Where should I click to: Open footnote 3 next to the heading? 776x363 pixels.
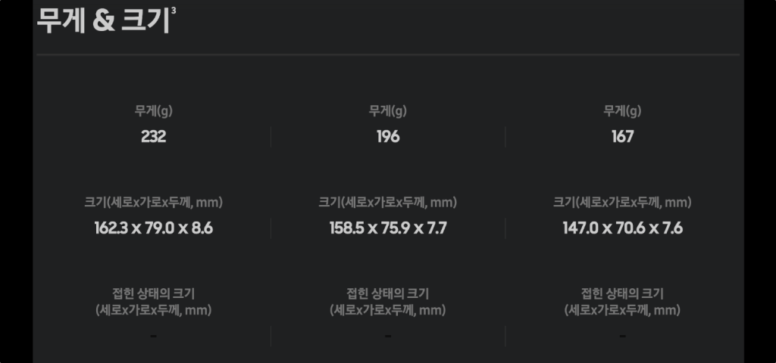[x=174, y=11]
